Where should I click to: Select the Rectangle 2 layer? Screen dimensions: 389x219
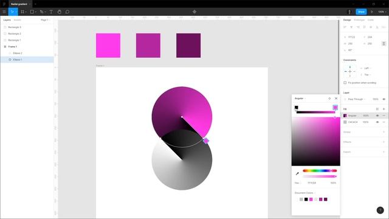point(27,33)
